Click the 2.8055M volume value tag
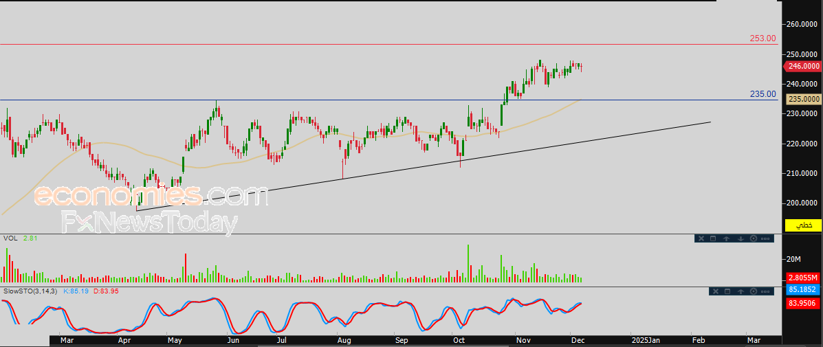 pos(803,278)
